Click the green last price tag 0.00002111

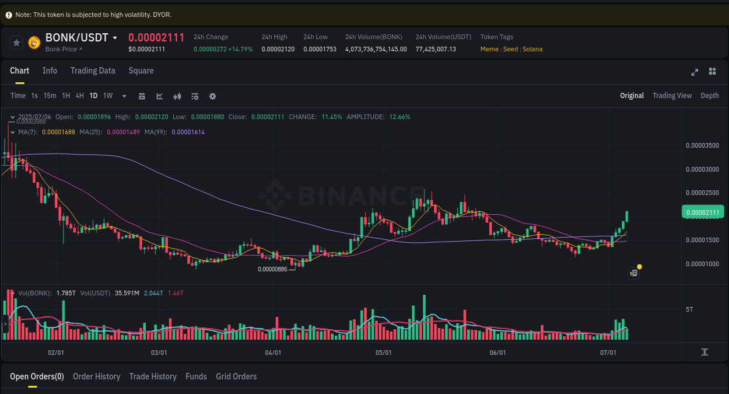[x=703, y=212]
